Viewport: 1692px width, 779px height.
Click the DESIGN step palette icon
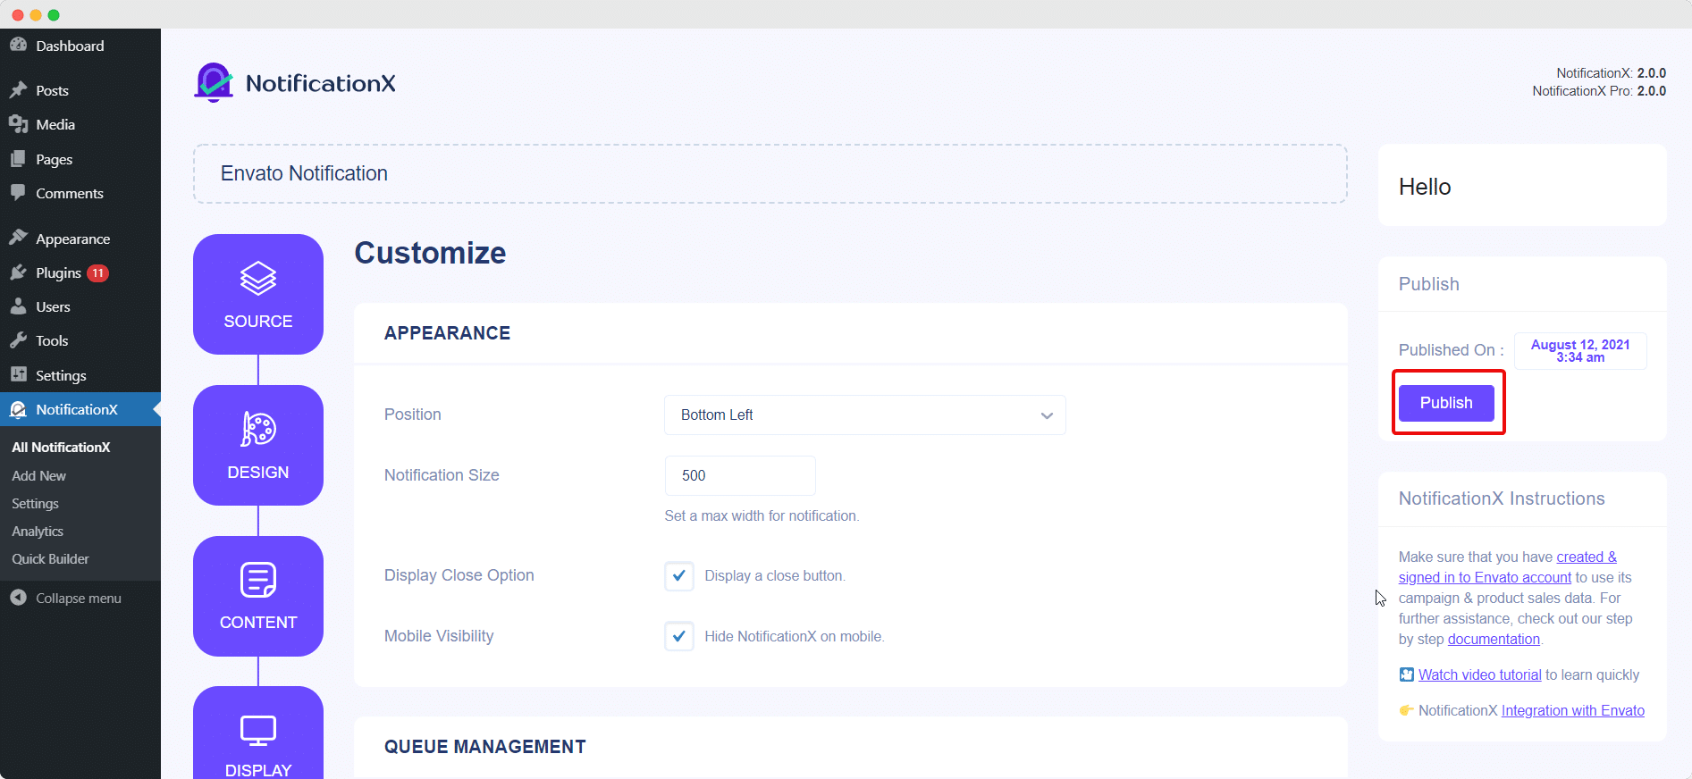coord(258,429)
